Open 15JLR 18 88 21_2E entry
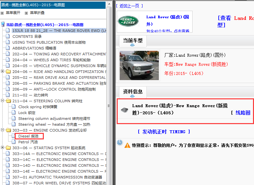 pyautogui.click(x=59, y=31)
